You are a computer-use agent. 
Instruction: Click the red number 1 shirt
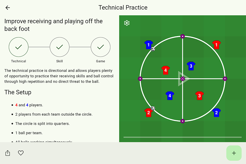(216, 45)
